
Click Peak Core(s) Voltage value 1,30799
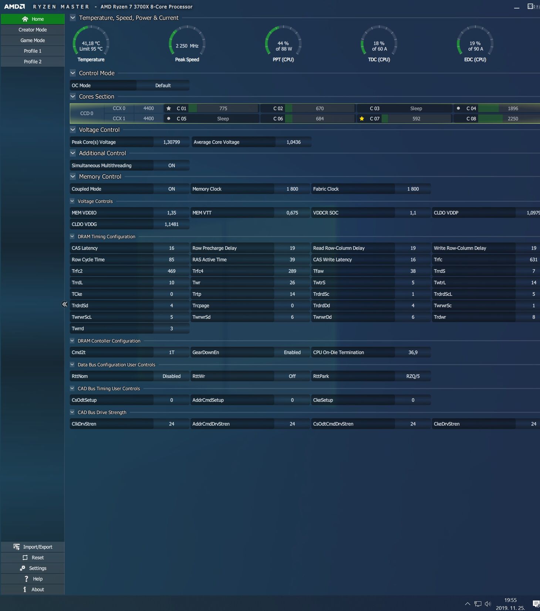point(172,142)
